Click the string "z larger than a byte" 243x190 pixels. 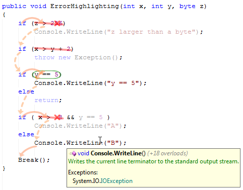pos(151,32)
